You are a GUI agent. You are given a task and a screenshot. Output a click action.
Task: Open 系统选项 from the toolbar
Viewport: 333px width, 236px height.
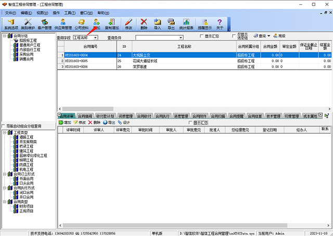tap(11, 24)
